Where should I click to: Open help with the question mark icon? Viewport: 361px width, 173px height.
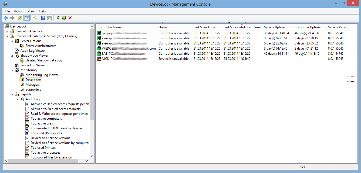tap(43, 18)
